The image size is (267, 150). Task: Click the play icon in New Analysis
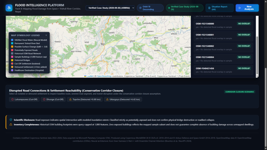pyautogui.click(x=240, y=8)
